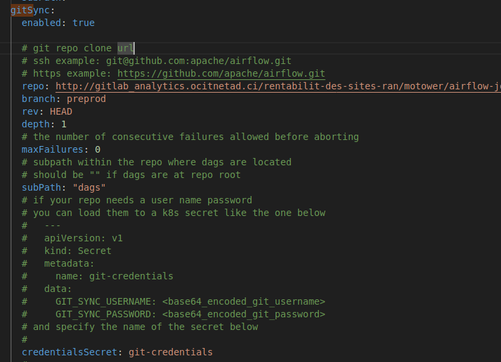Click the rev HEAD value

(x=61, y=112)
